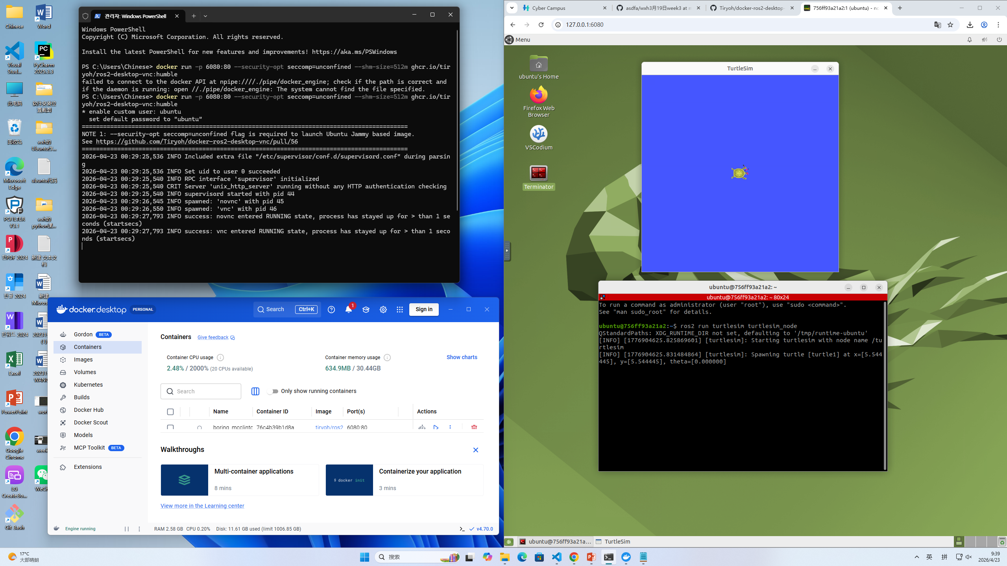This screenshot has width=1007, height=566.
Task: Open more actions menu for boring_mcclintock container
Action: pyautogui.click(x=450, y=427)
